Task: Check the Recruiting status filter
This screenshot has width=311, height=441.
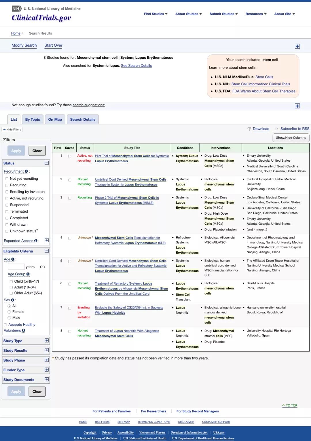Action: tap(7, 185)
